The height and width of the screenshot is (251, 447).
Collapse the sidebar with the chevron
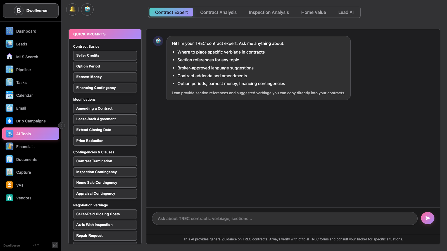point(61,126)
